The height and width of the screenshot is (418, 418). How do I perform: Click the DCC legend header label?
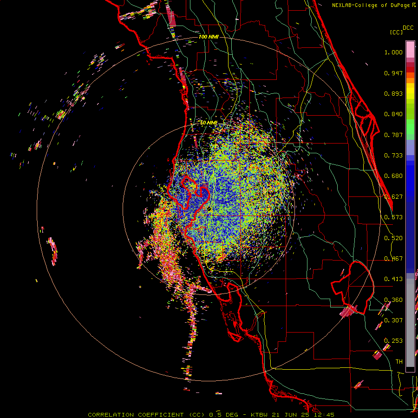pos(408,28)
